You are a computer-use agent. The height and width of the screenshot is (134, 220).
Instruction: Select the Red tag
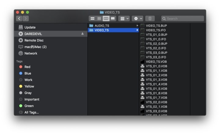[x=28, y=67]
